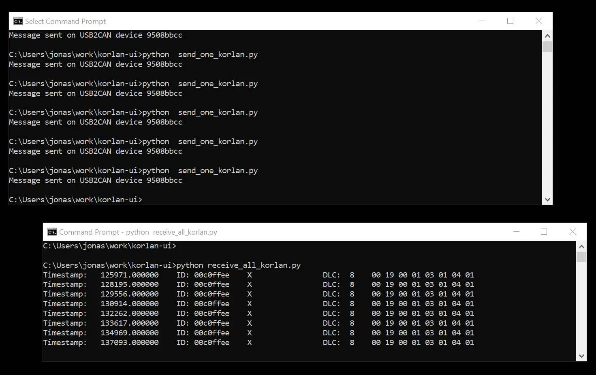
Task: Click the scroll-up arrow in the receive_all_korlan.py window
Action: pyautogui.click(x=581, y=246)
